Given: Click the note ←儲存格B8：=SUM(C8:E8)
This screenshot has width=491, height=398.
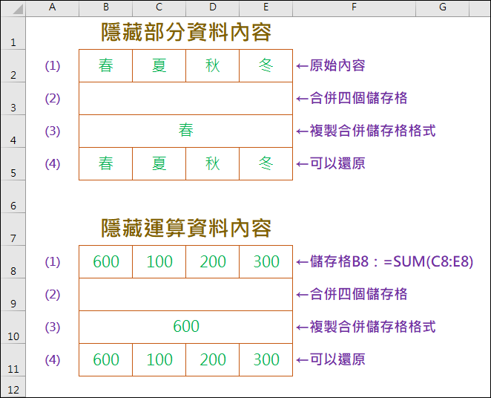Looking at the screenshot, I should click(384, 261).
